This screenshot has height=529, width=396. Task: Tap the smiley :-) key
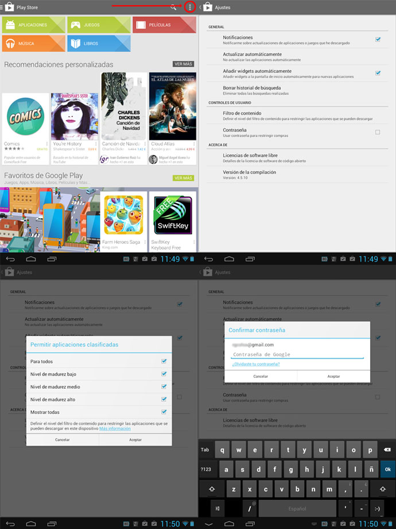[377, 508]
